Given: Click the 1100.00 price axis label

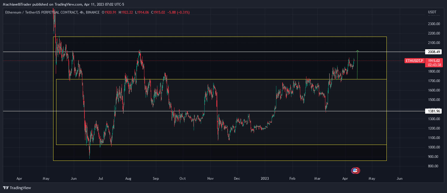Looking at the screenshot, I should click(x=434, y=138).
